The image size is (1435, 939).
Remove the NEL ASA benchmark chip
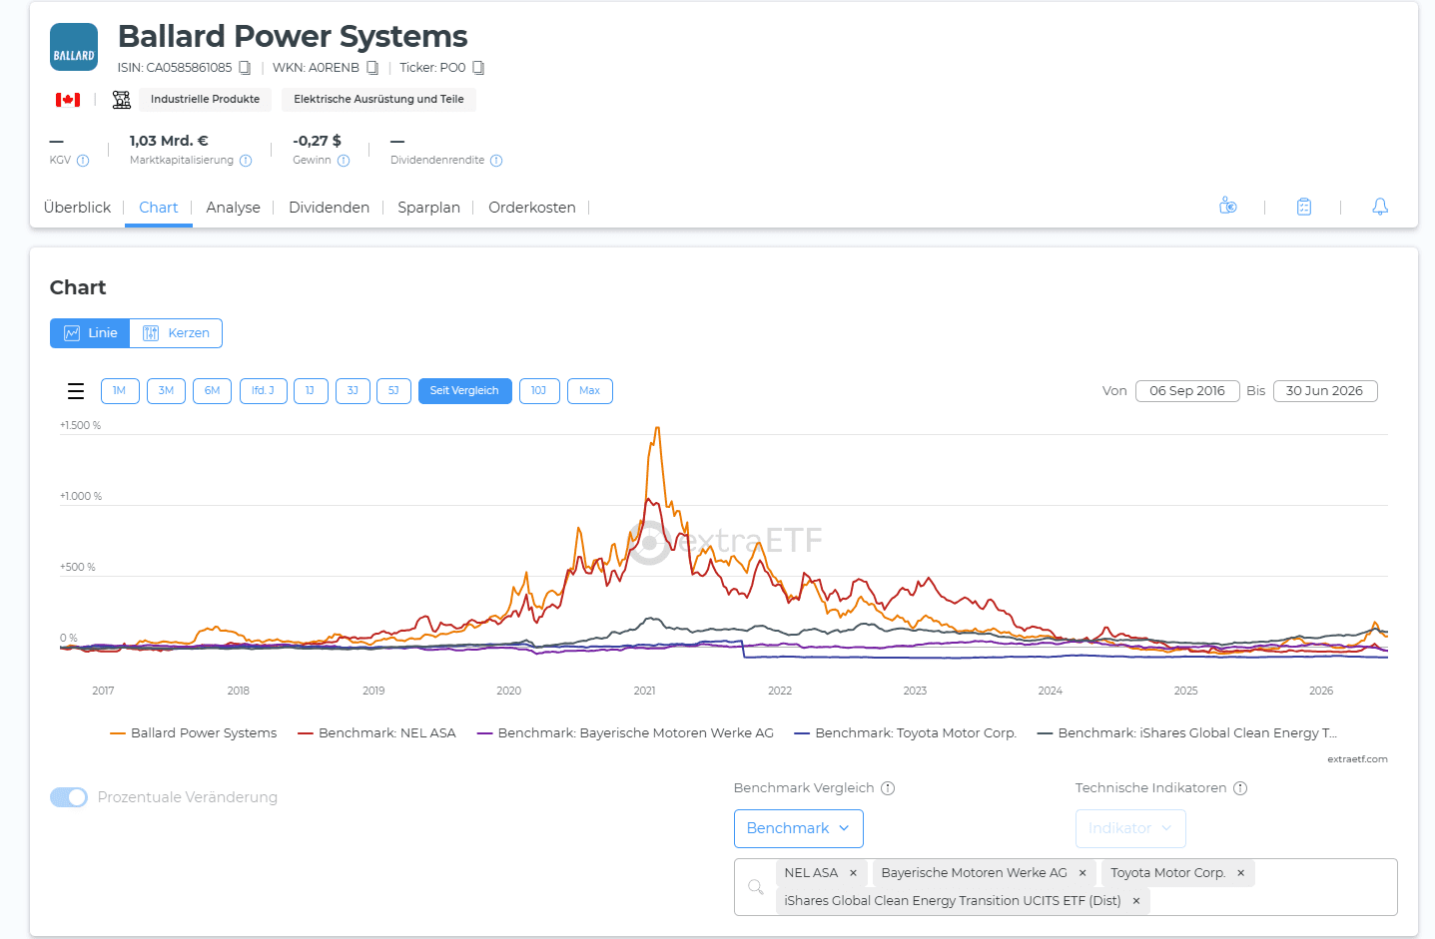click(853, 873)
